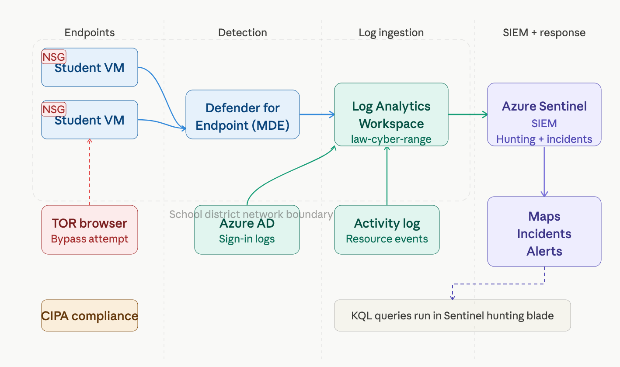Click the "Resource events" text

[387, 239]
